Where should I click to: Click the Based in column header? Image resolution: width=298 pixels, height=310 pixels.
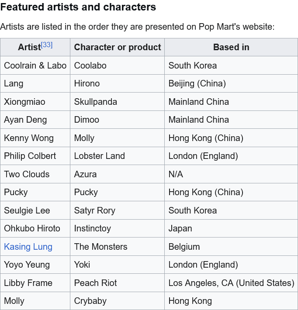pos(231,47)
